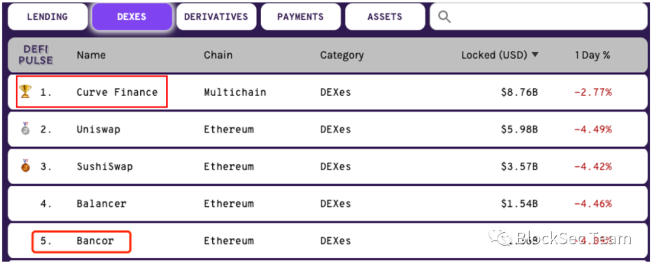Toggle sort arrow next to Locked (USD)
653x265 pixels.
click(x=535, y=55)
